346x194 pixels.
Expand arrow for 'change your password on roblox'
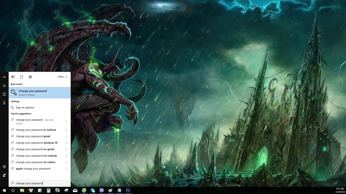tap(66, 162)
